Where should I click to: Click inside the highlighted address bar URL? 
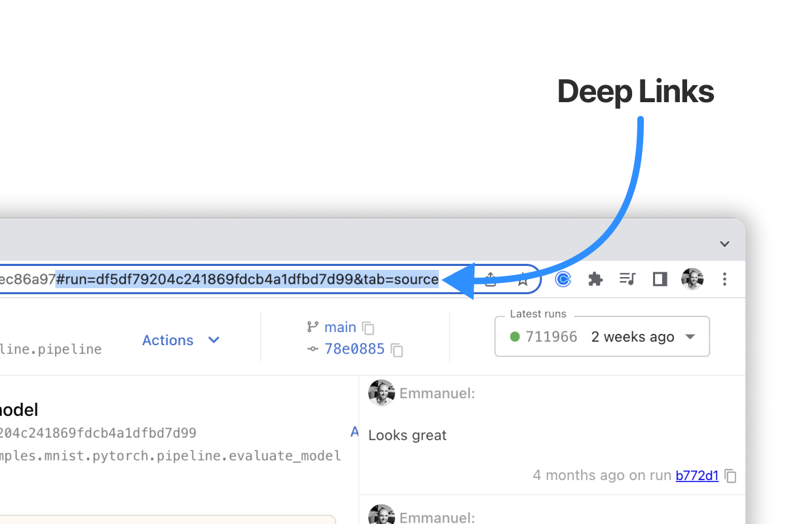tap(249, 278)
